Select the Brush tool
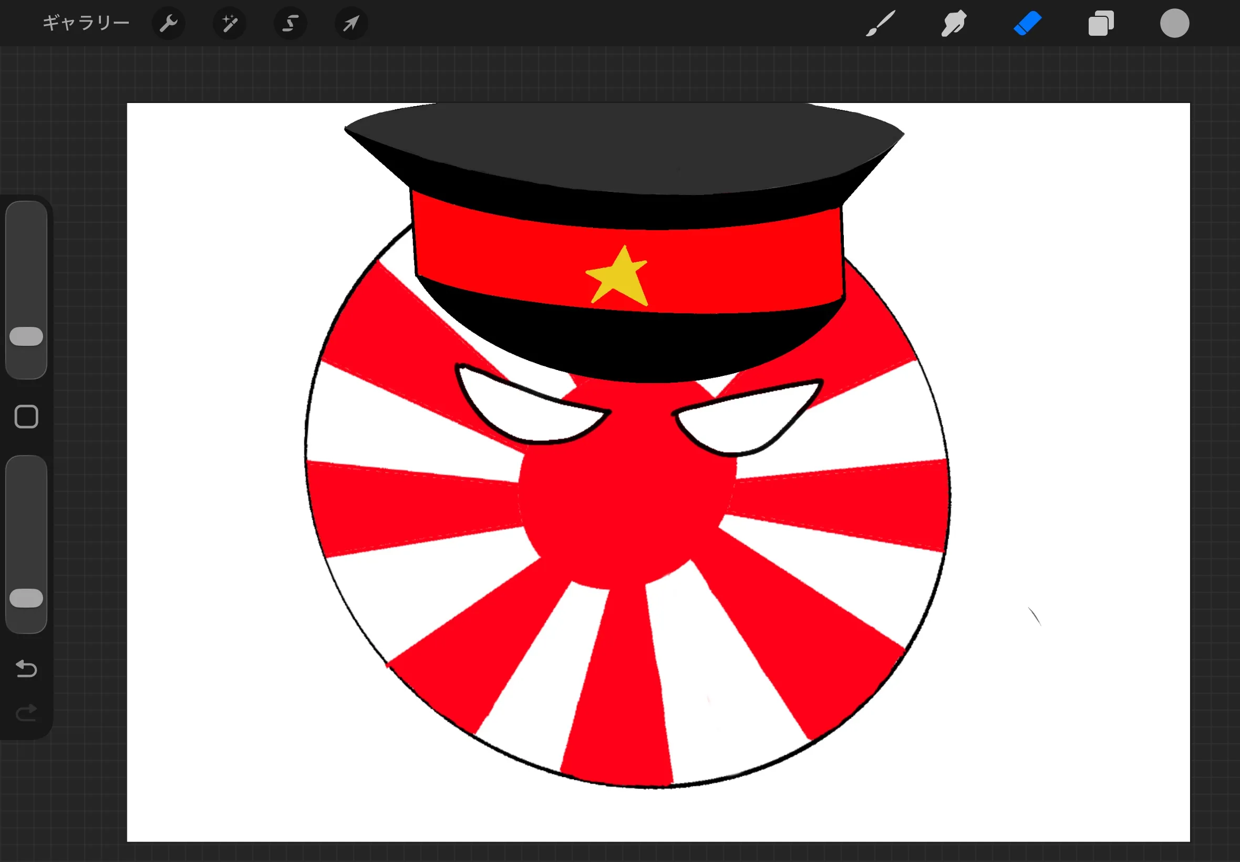 [881, 23]
